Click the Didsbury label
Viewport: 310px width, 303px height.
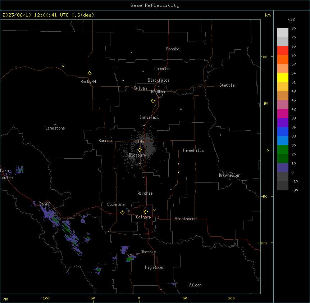tap(138, 155)
